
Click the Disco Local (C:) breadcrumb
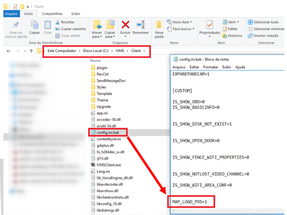[96, 51]
